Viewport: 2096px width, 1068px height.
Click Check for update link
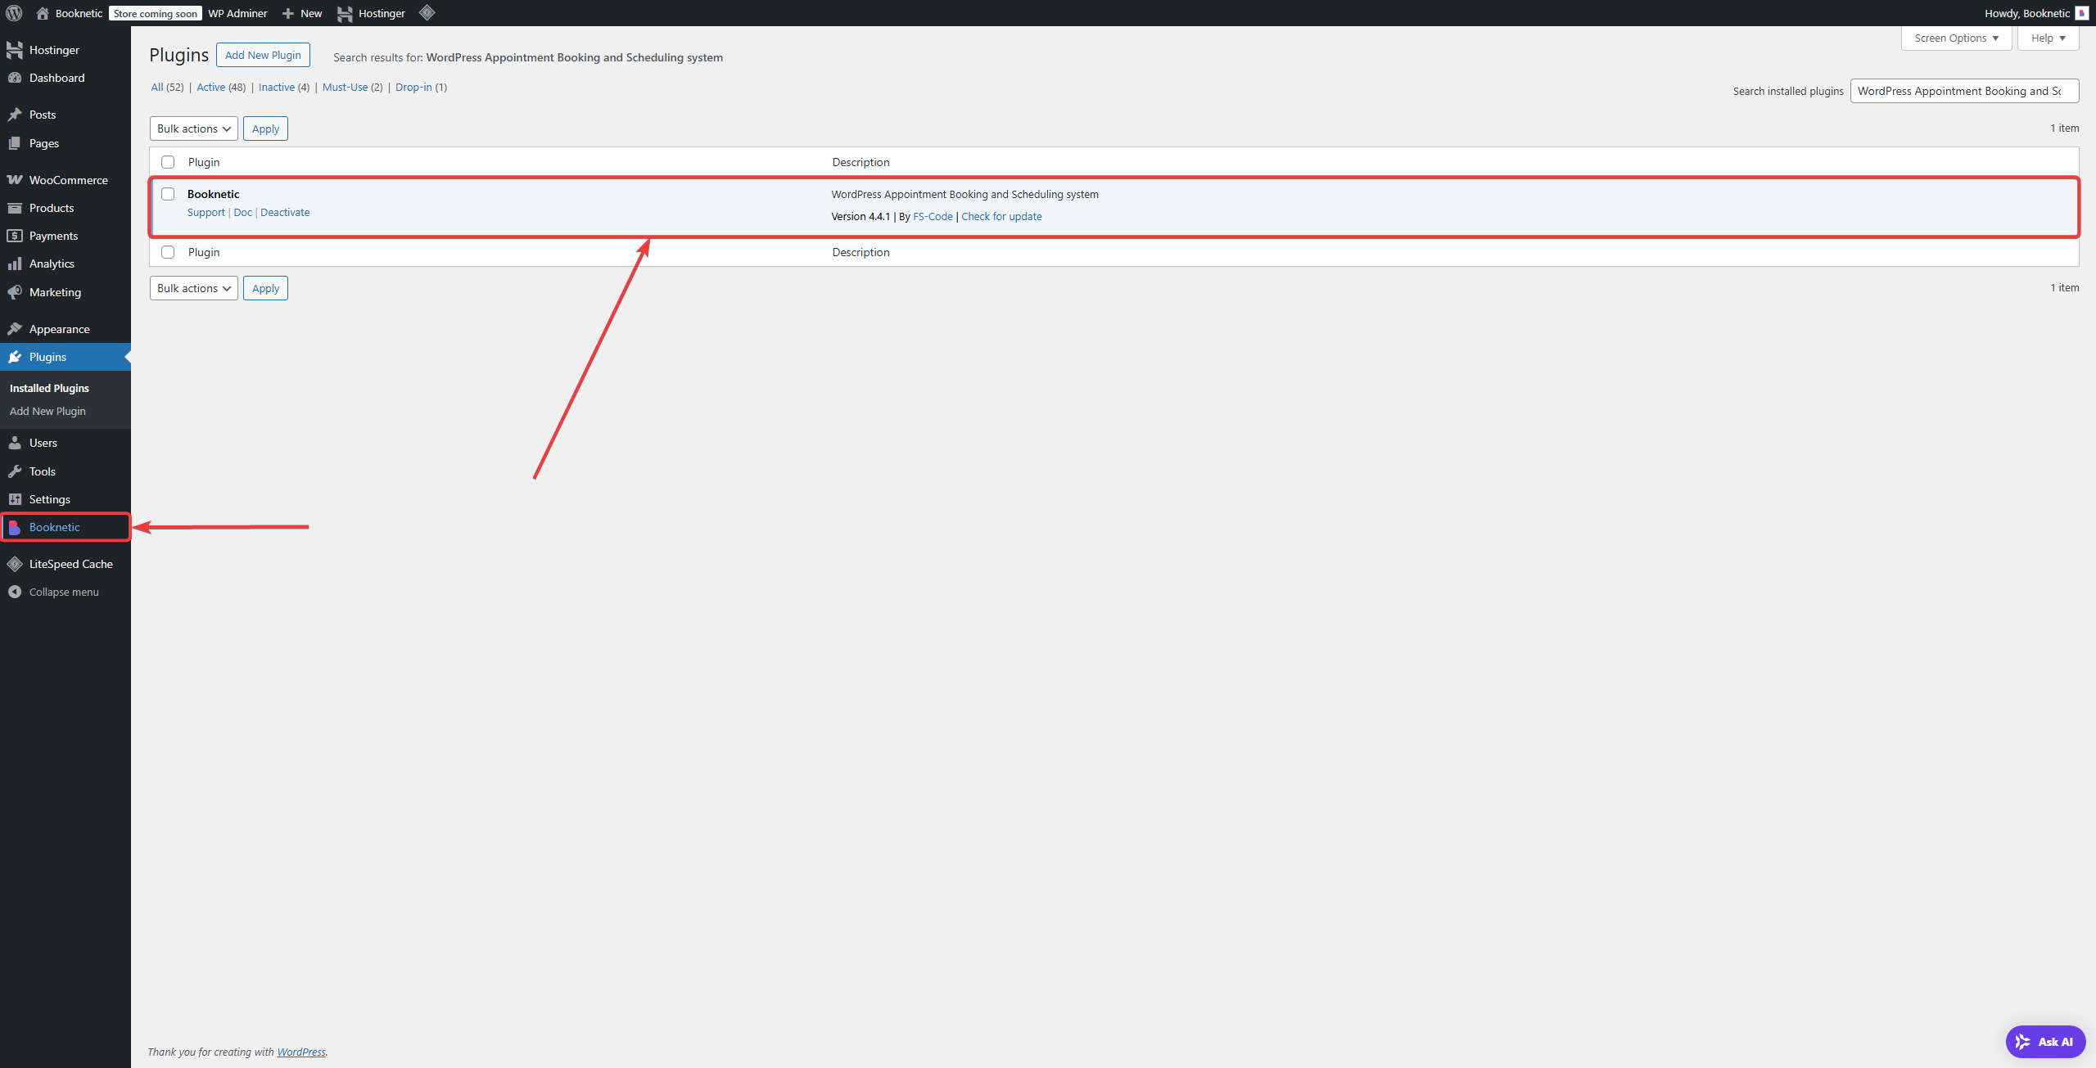(1001, 216)
